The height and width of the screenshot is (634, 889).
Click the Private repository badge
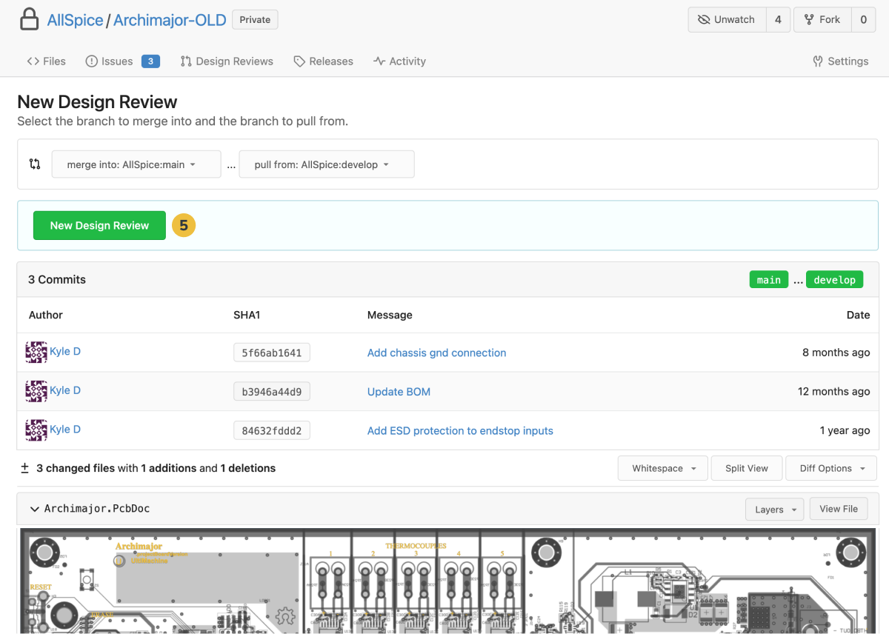[x=255, y=20]
